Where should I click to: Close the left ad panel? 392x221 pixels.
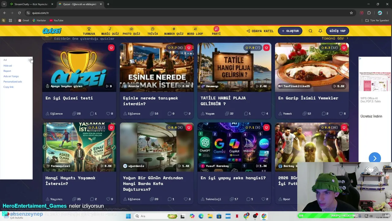30,60
